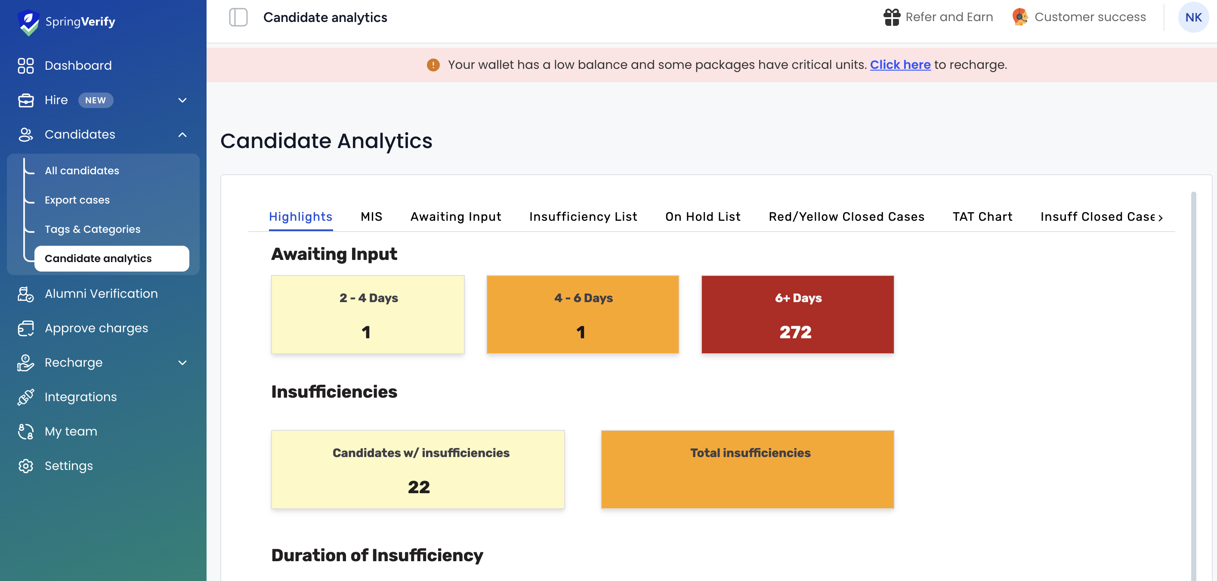Show more tabs with right arrow
The height and width of the screenshot is (581, 1217).
tap(1160, 217)
